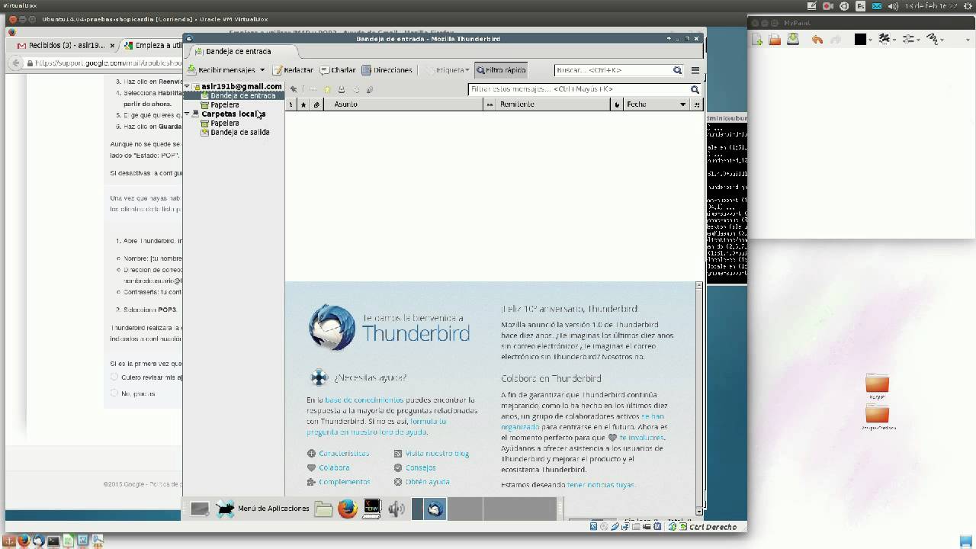Sort by the star column header
This screenshot has height=549, width=976.
coord(303,104)
